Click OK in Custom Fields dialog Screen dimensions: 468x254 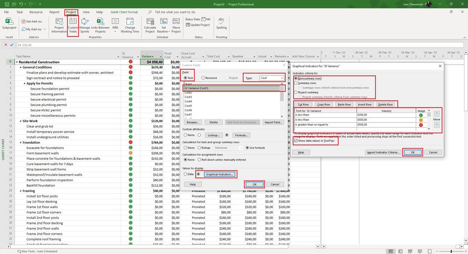click(x=254, y=184)
